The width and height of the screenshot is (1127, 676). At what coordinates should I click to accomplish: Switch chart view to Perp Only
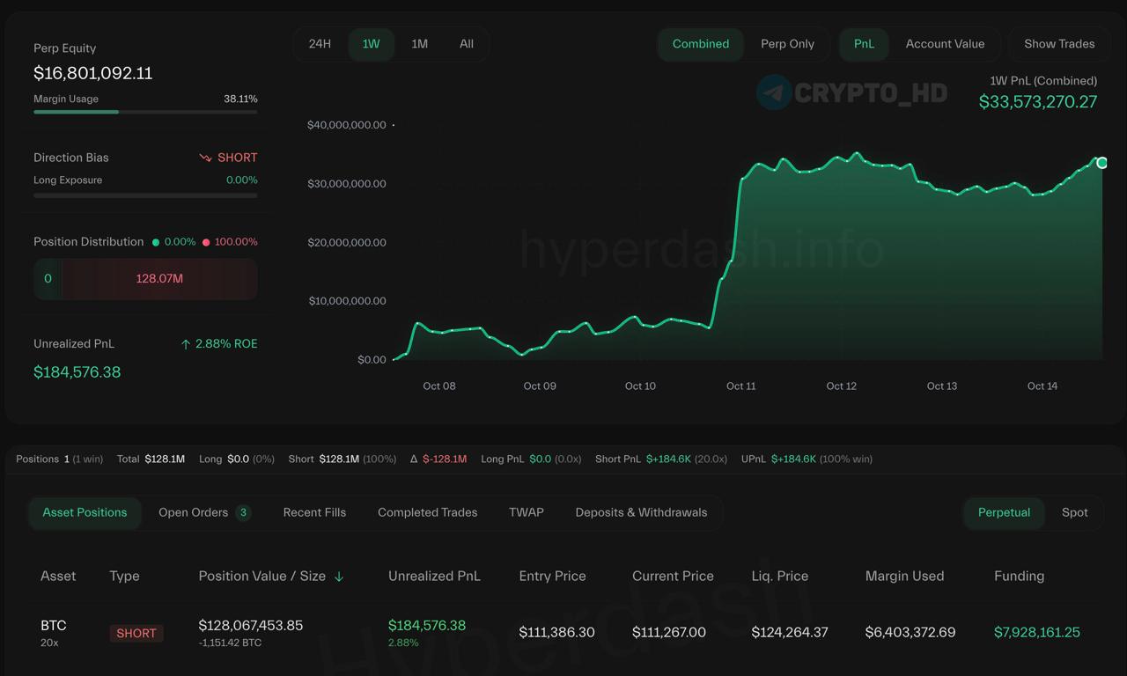(x=787, y=44)
